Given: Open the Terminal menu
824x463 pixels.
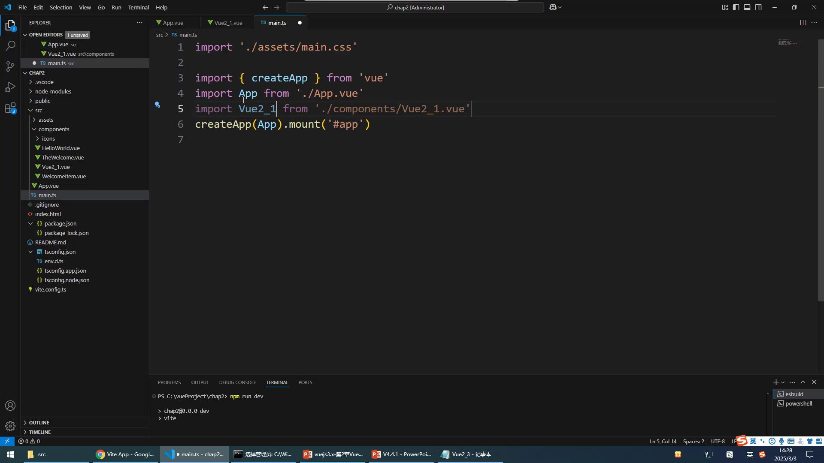Looking at the screenshot, I should (138, 7).
